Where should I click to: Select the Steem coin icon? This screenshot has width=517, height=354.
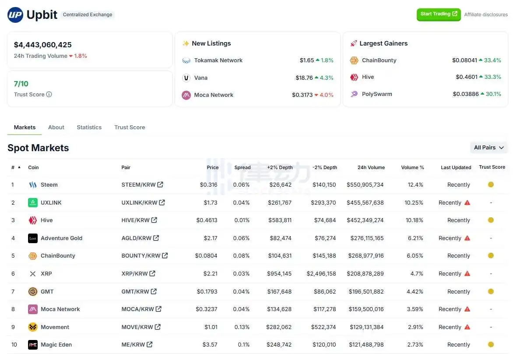click(x=33, y=184)
